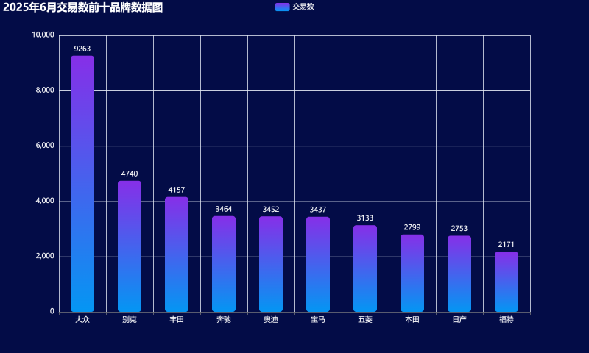
Task: Click the 奥迪 axis label
Action: pyautogui.click(x=271, y=320)
